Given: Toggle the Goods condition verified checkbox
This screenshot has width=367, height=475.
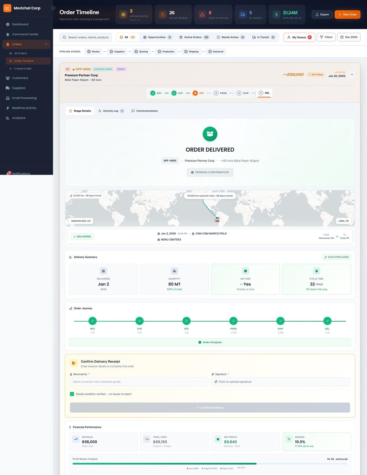Looking at the screenshot, I should 72,394.
